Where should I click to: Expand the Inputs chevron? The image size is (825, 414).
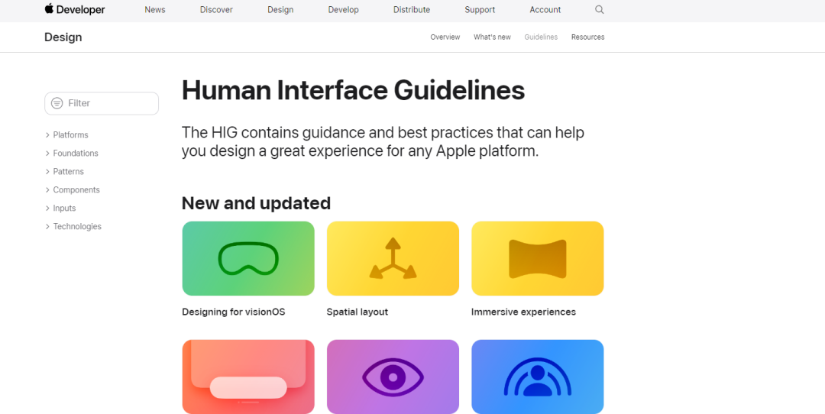pyautogui.click(x=47, y=209)
